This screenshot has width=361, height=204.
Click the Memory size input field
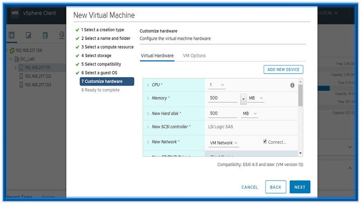click(223, 98)
